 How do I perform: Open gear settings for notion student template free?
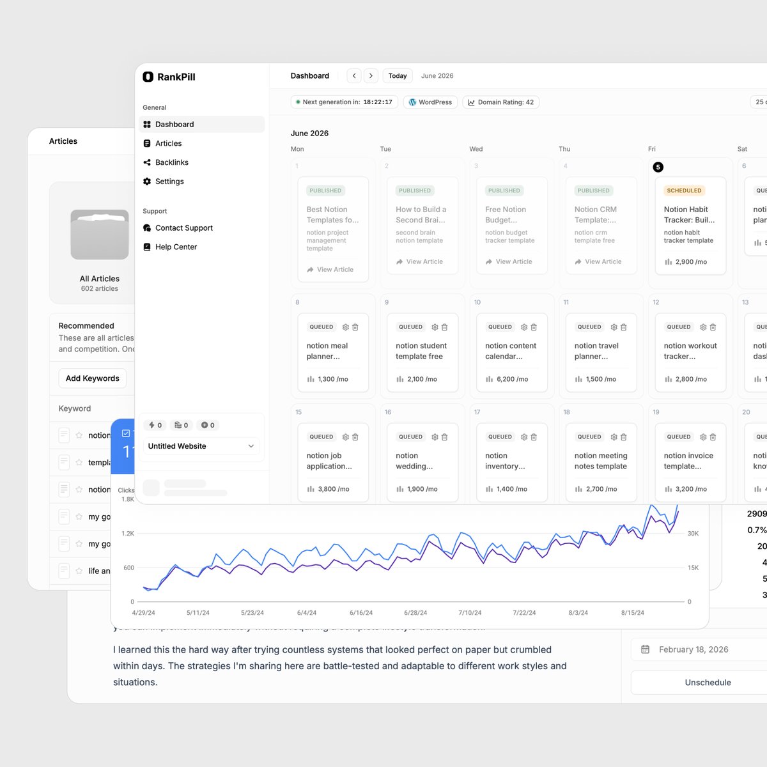[x=435, y=327]
